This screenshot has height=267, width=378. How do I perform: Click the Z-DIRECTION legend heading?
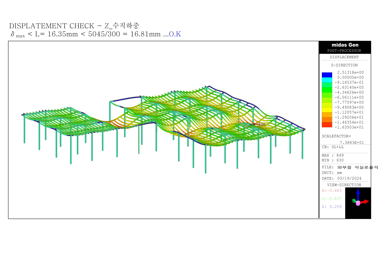(x=344, y=65)
